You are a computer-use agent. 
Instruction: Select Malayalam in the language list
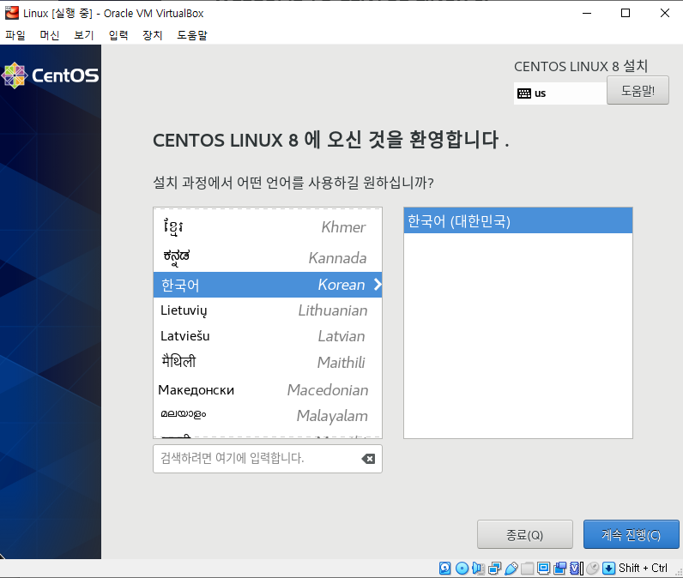(268, 416)
